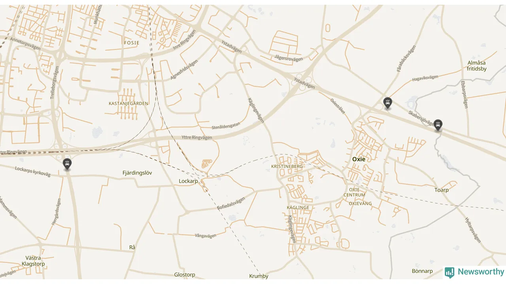Click the Toarp place label
This screenshot has height=284, width=506.
(442, 190)
